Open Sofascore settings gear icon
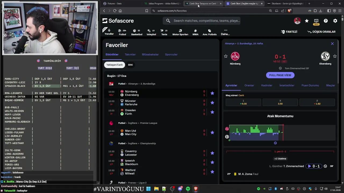The image size is (344, 193). [335, 21]
